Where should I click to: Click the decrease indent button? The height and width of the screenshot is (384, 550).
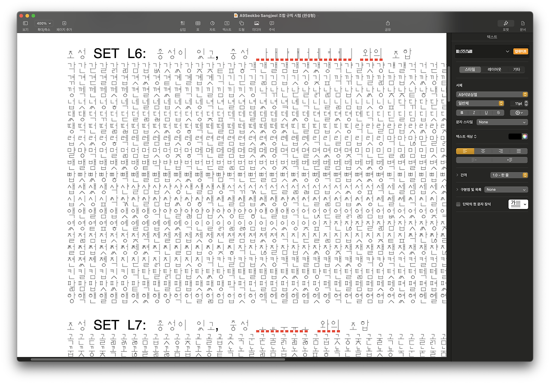[x=474, y=160]
